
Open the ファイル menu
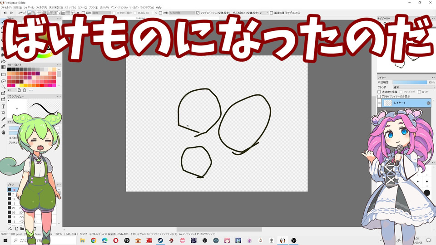(x=6, y=8)
